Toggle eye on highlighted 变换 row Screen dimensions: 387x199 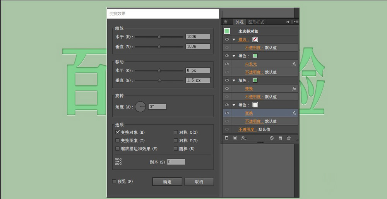click(227, 113)
